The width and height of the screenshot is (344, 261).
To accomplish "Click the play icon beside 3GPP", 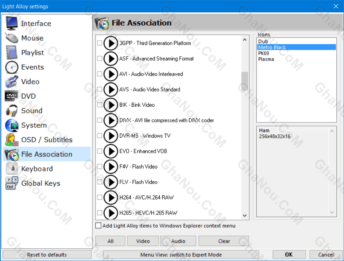I will click(111, 43).
